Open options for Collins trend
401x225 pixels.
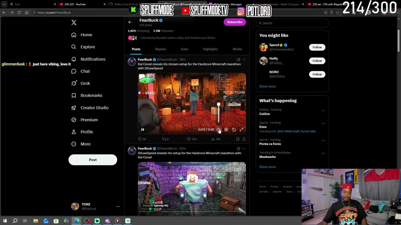(x=323, y=111)
